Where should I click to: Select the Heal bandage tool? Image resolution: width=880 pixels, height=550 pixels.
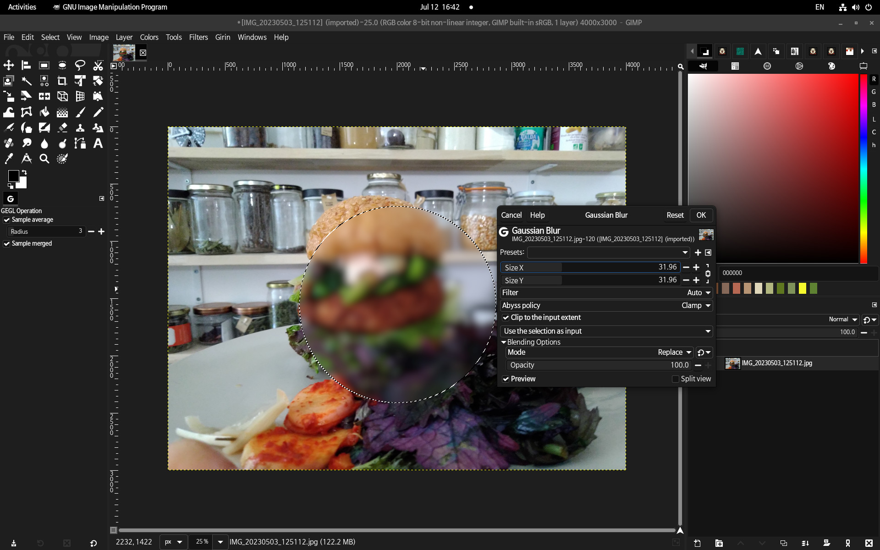click(x=9, y=143)
